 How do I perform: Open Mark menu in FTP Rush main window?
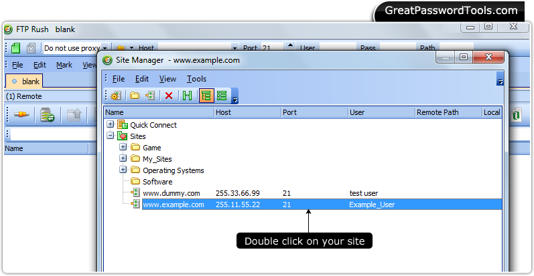[x=64, y=65]
